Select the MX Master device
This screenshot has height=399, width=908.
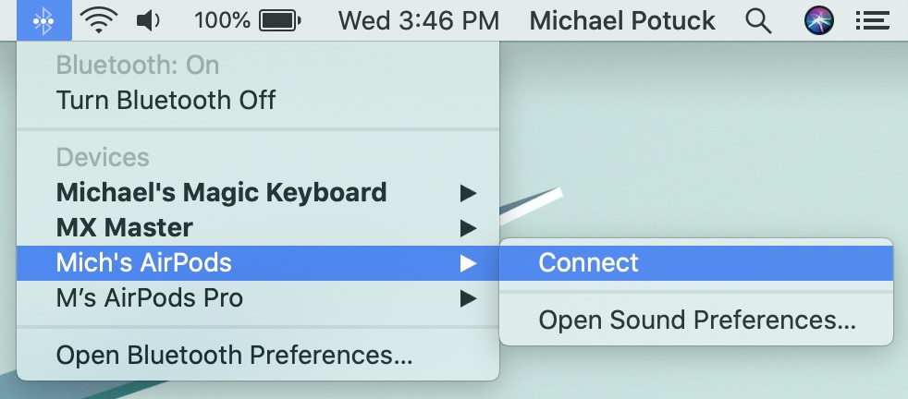(125, 227)
